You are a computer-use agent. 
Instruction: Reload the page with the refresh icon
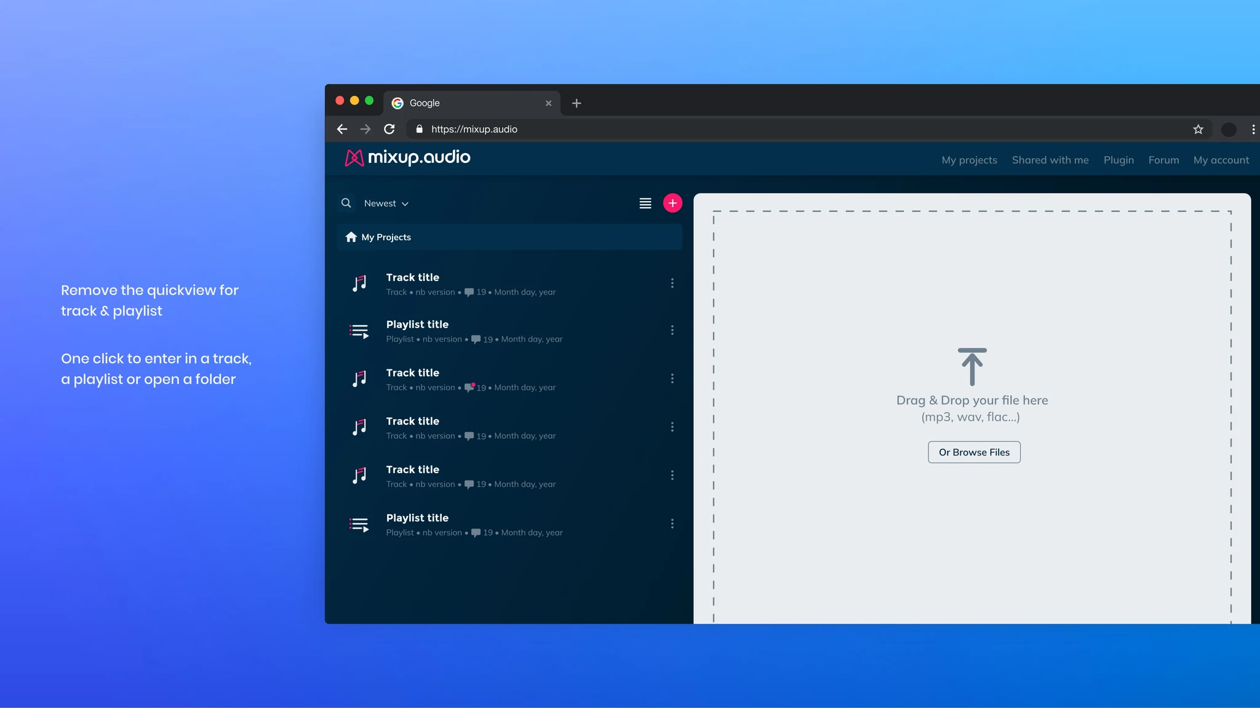(x=389, y=129)
